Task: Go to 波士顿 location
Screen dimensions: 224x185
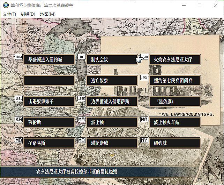Action: [x=112, y=122]
